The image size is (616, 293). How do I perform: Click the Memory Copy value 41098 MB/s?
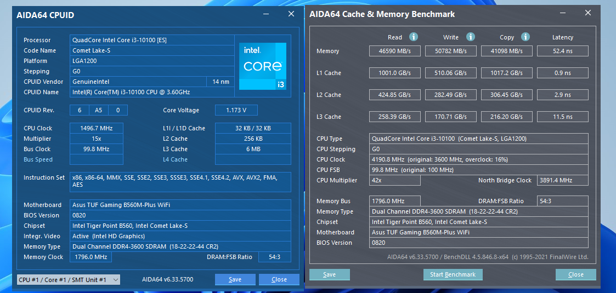pos(507,51)
